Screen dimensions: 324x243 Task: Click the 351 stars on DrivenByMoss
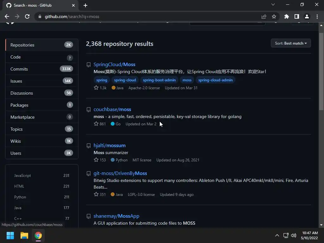tap(100, 195)
